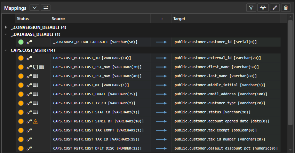Image resolution: width=295 pixels, height=153 pixels.
Task: Click the swap arrows button beside Mappings
Action: click(46, 8)
